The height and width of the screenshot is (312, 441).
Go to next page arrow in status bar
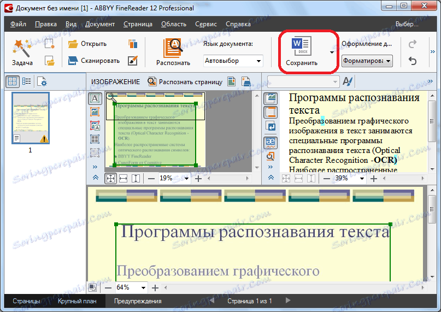click(x=288, y=301)
